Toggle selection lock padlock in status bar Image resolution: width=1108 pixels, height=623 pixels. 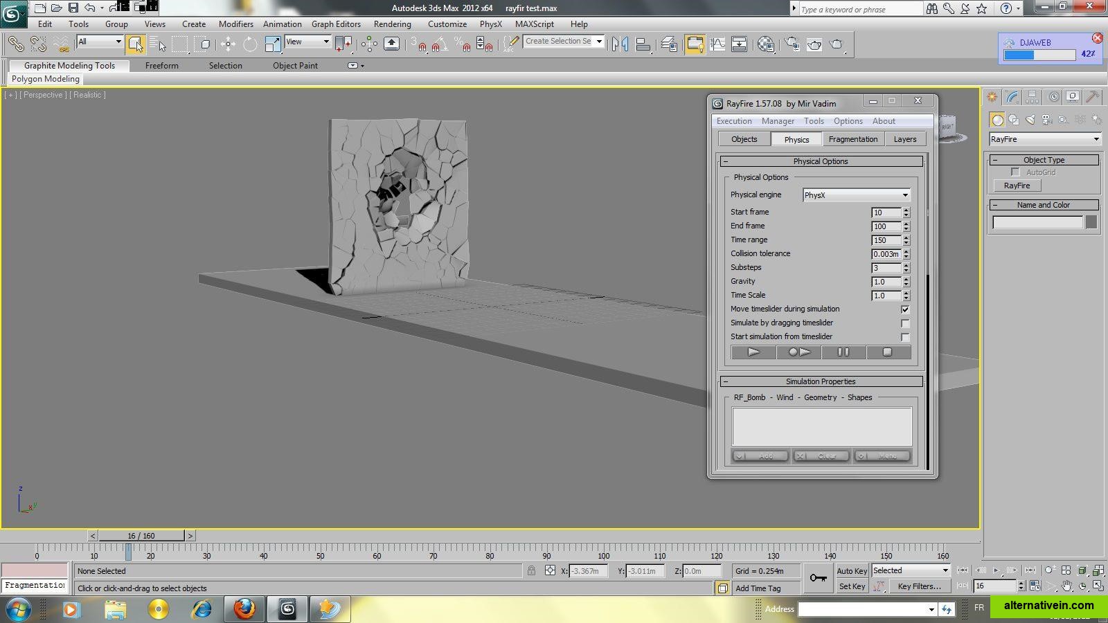pos(531,571)
